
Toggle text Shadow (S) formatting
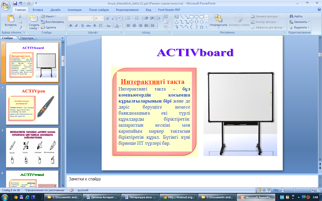coord(95,26)
